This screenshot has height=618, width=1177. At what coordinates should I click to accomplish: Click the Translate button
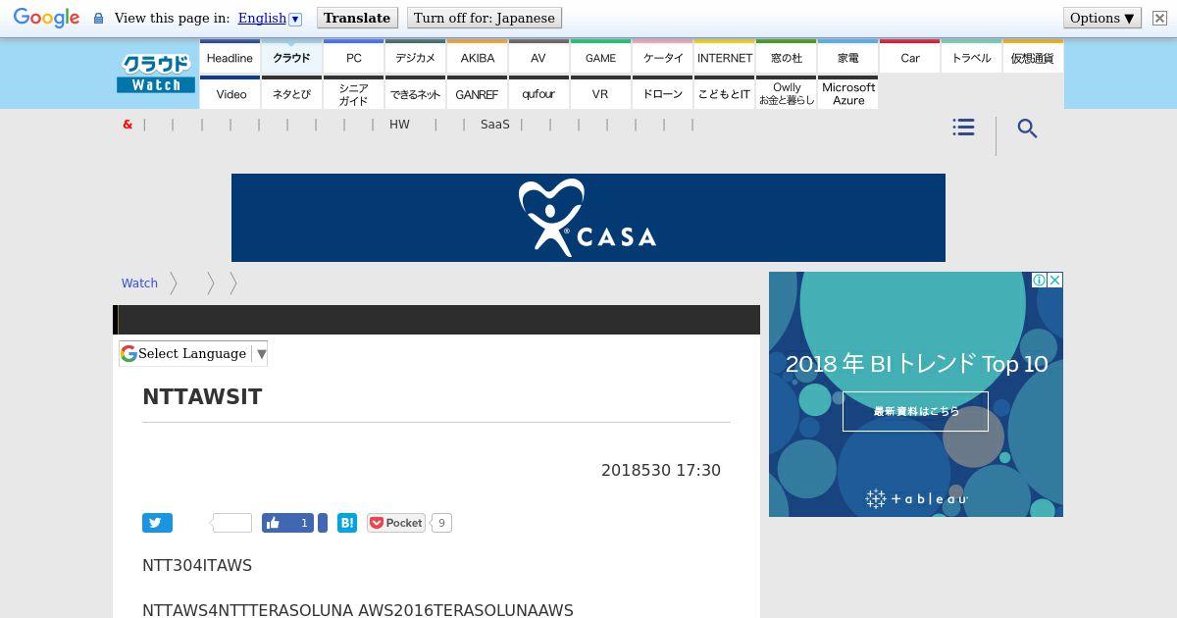[357, 18]
